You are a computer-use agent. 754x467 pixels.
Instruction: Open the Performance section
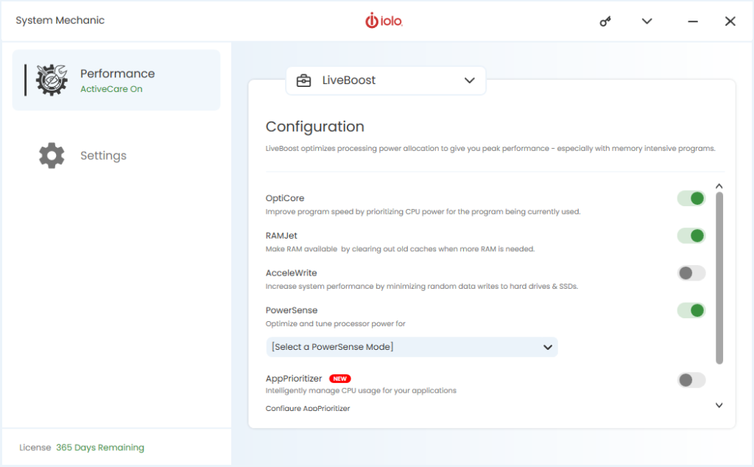click(x=116, y=80)
